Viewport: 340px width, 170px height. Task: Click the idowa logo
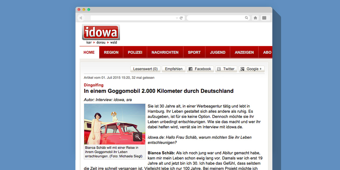pos(101,33)
